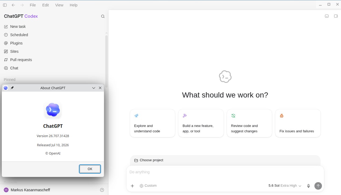Viewport: 341px width, 195px height.
Task: Go forward with the right arrow
Action: pos(22,5)
